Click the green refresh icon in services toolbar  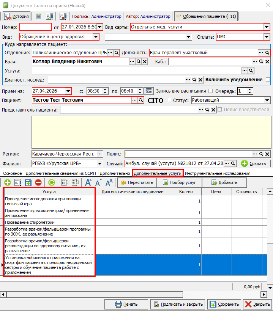(51, 182)
